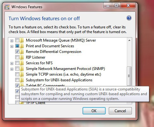
Task: Select the Subsystem for UNIX-based Applications folder icon
Action: point(22,80)
